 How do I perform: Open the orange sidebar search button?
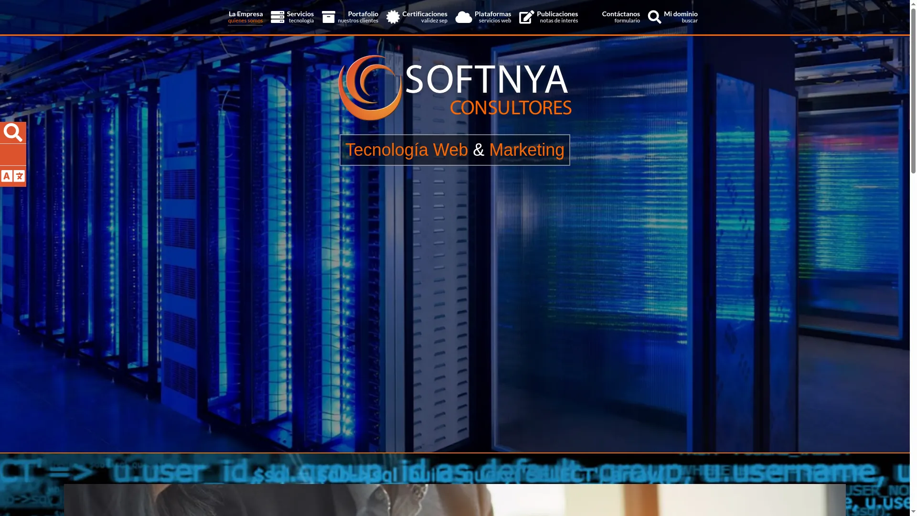point(13,132)
